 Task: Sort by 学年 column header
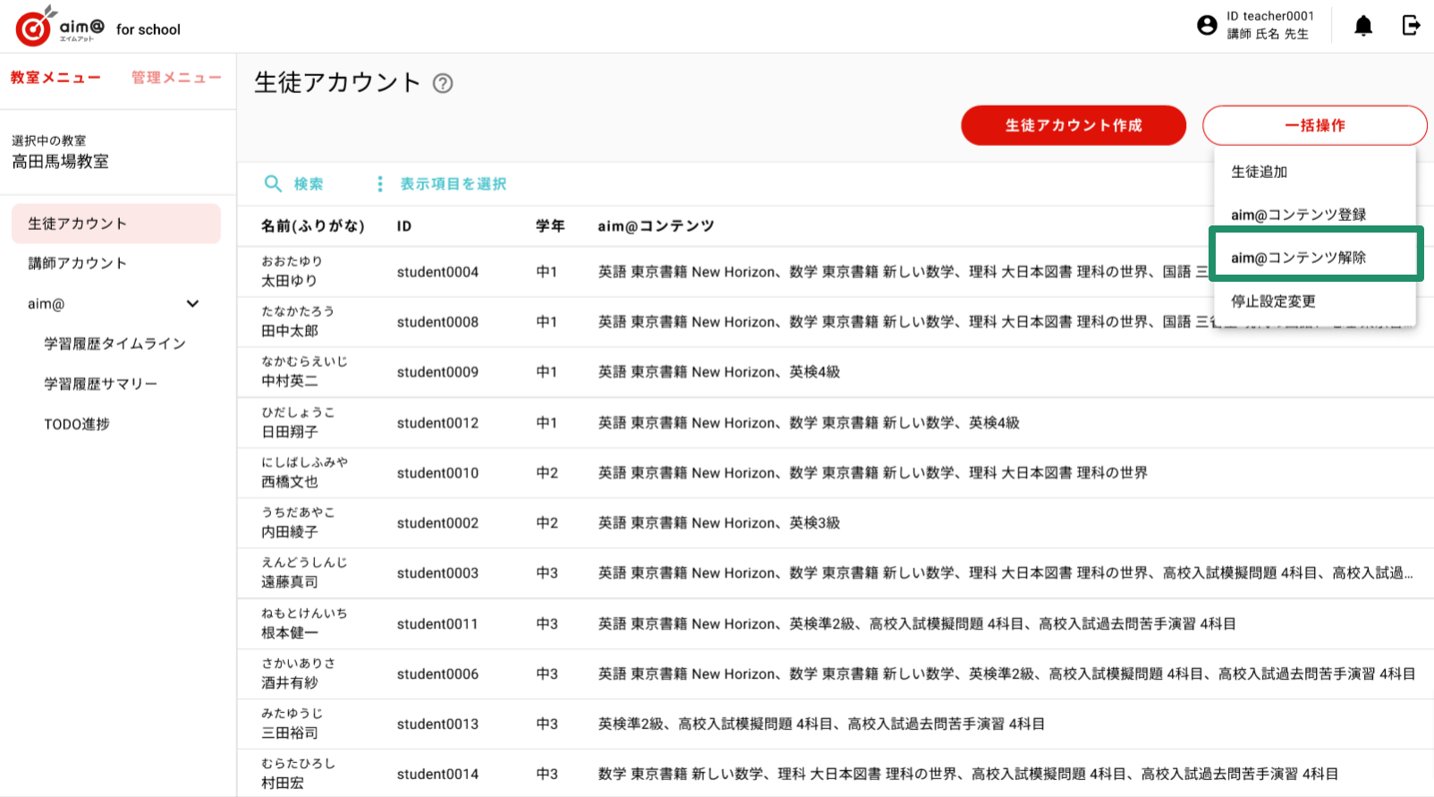click(x=550, y=226)
